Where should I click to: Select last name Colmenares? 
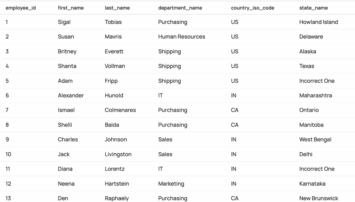pos(120,110)
